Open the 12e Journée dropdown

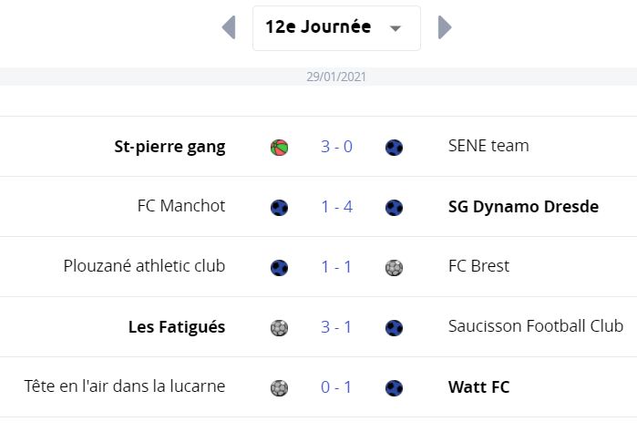(x=336, y=28)
